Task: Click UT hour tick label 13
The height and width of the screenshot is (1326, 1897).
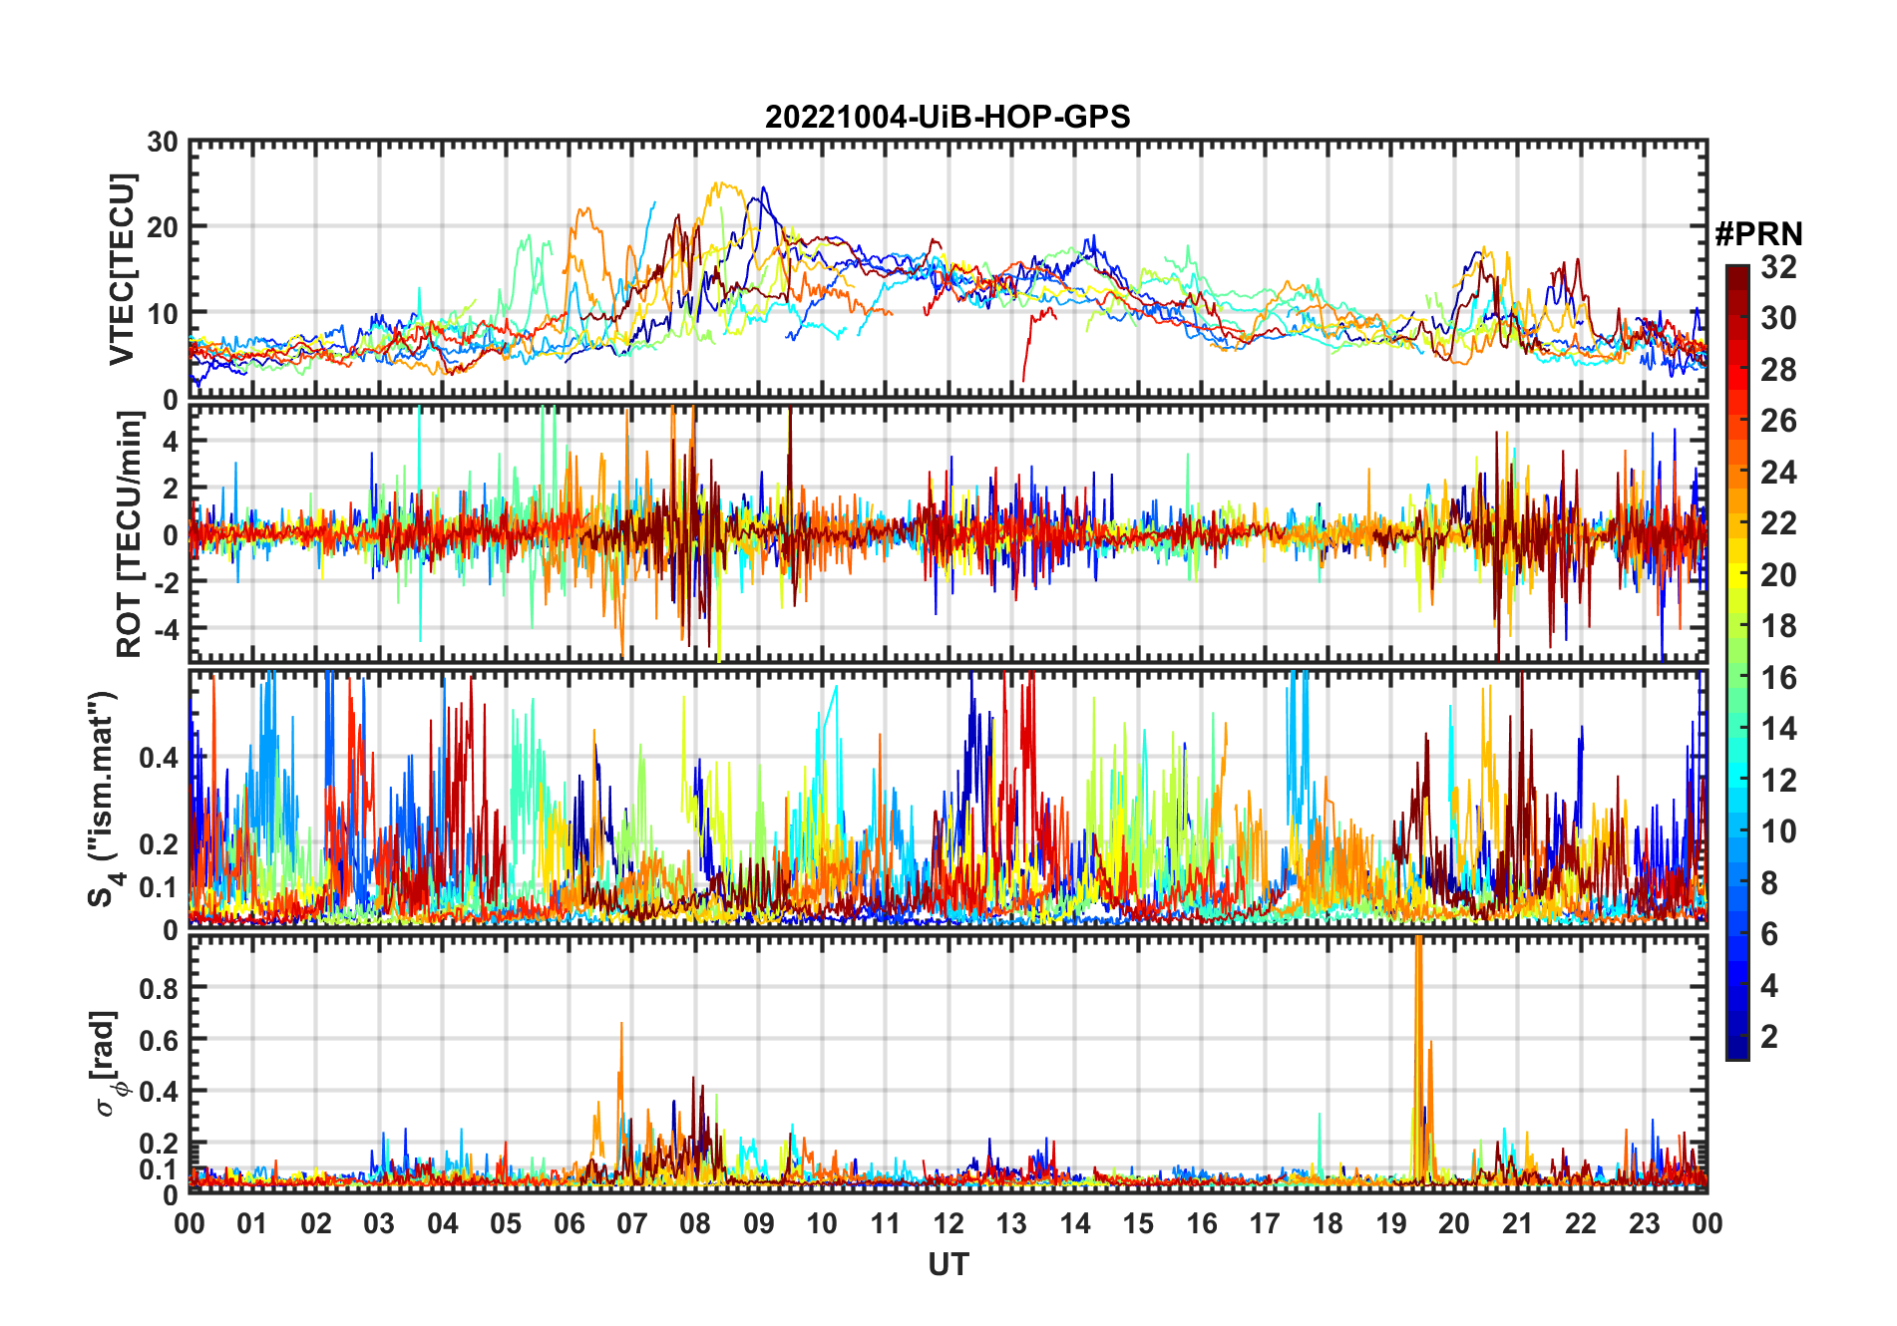Action: pyautogui.click(x=1011, y=1223)
